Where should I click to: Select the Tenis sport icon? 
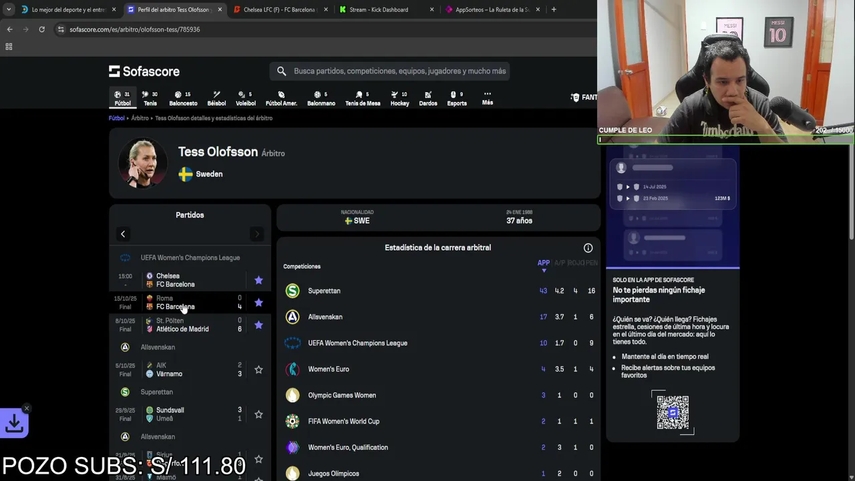(150, 98)
